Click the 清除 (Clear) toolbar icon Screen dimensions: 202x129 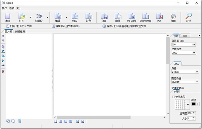coord(7,17)
